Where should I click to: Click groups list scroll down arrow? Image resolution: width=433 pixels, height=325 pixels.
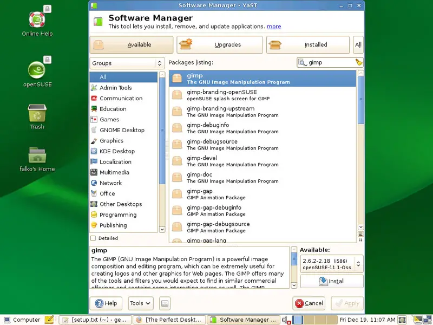pos(162,229)
